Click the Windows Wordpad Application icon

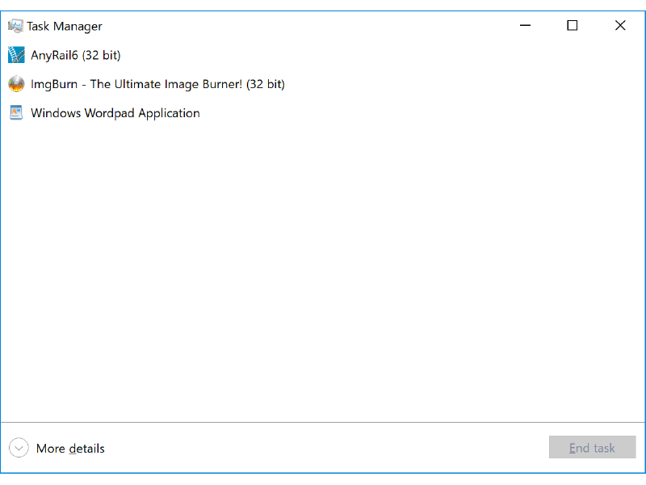(16, 113)
